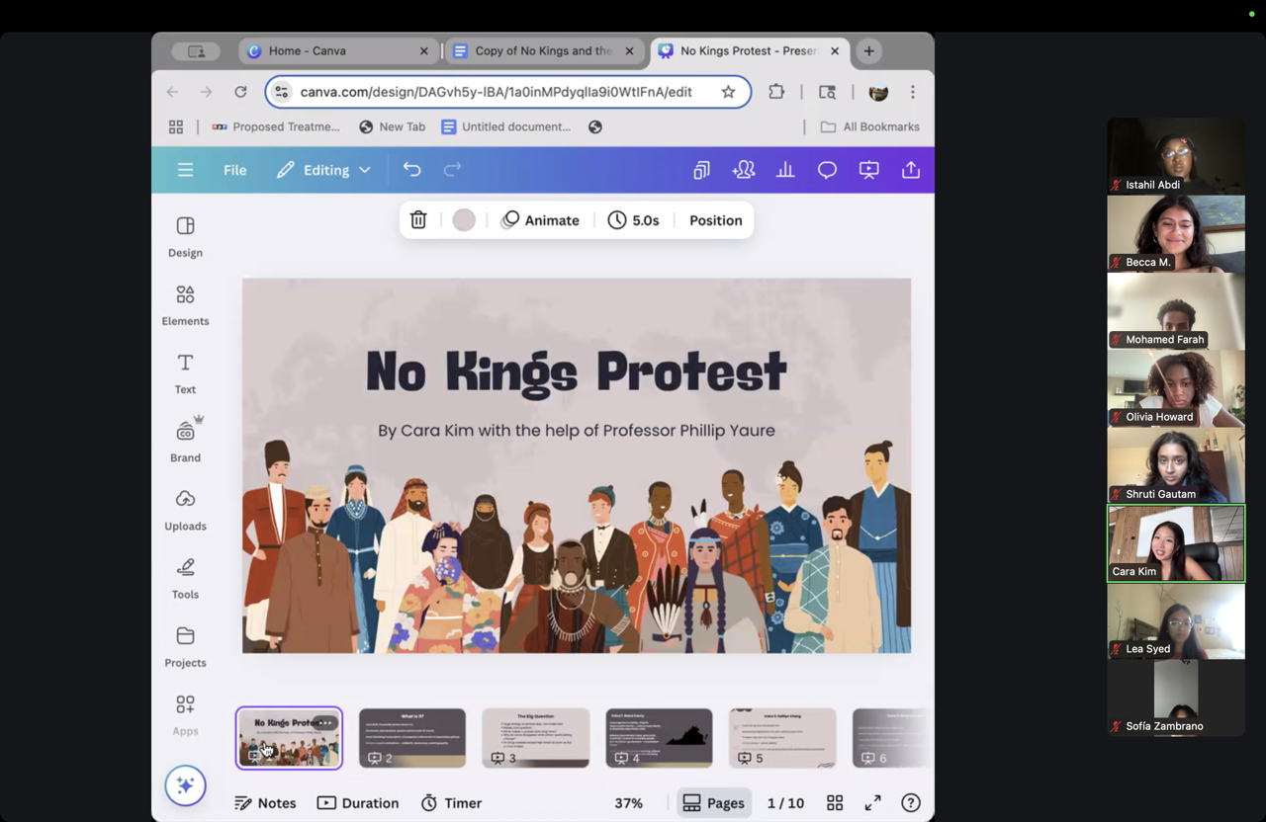This screenshot has height=822, width=1266.
Task: Change the background color swatch
Action: coord(464,220)
